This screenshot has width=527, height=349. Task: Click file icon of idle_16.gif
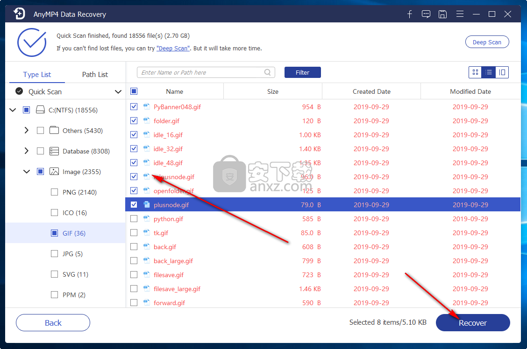click(x=147, y=134)
